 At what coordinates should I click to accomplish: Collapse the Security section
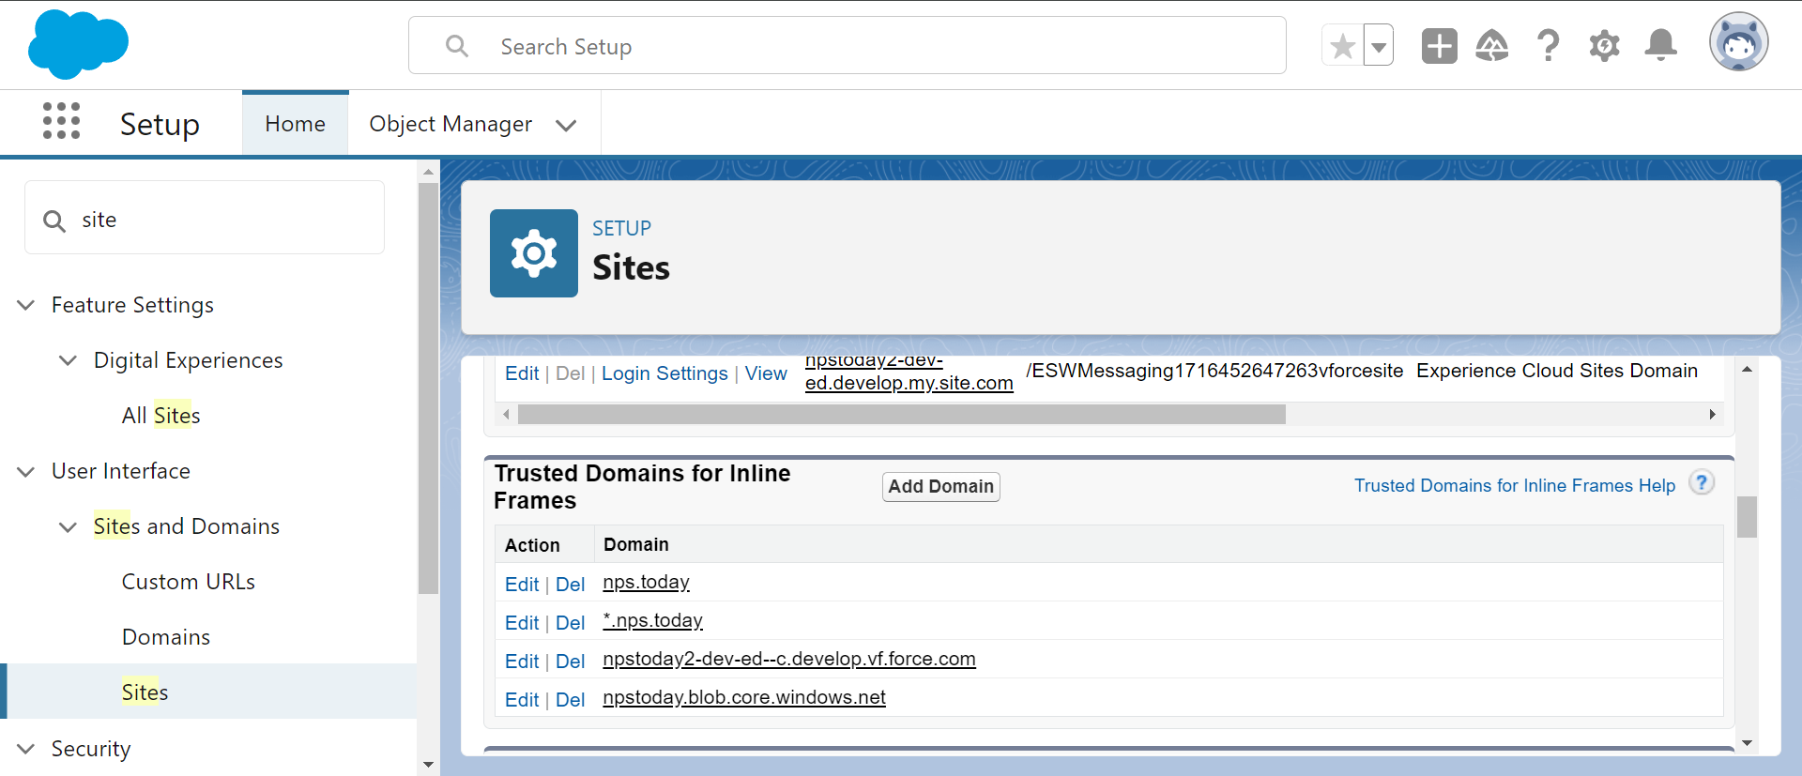click(x=26, y=749)
